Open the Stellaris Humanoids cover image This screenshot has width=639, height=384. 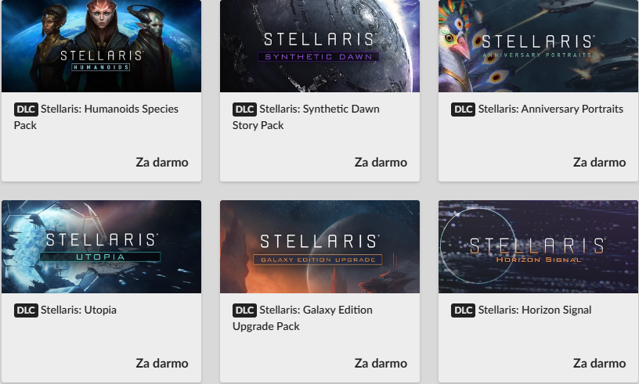pos(102,46)
